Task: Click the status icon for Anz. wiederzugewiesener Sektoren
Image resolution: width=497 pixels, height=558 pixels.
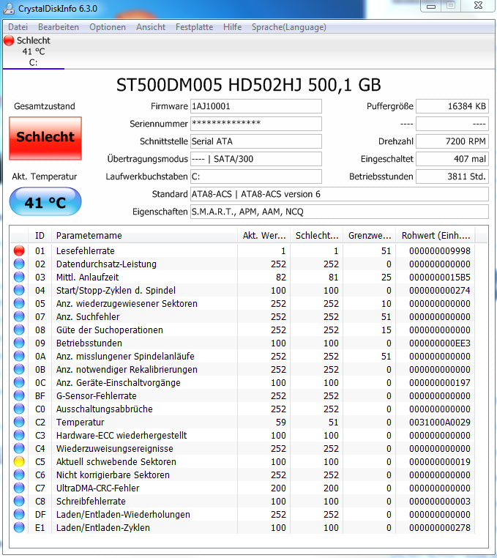Action: coord(19,303)
